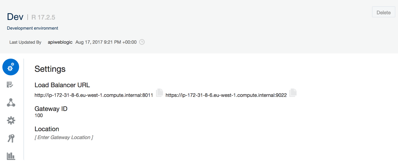Open the Nodes triangle sidebar icon
The image size is (398, 163).
click(x=11, y=103)
